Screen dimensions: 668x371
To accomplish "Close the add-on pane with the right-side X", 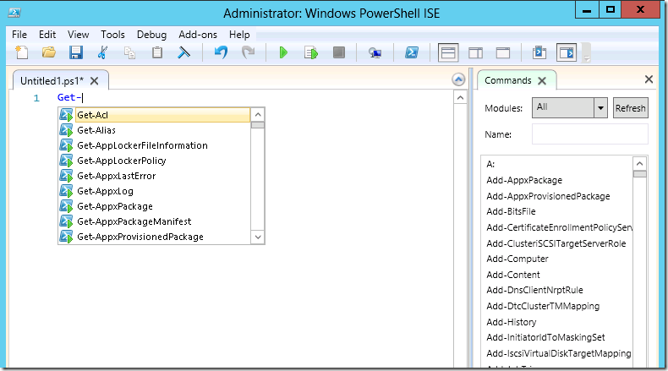I will click(x=649, y=79).
